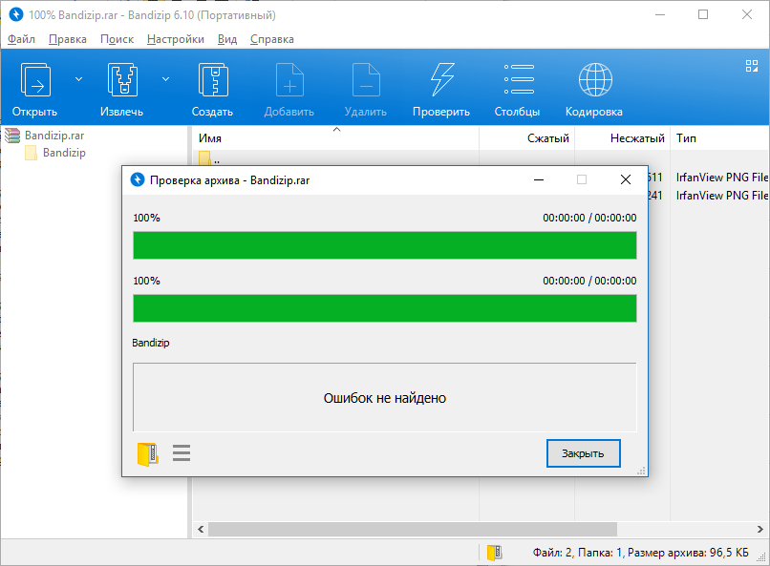Click the Bandizip icon in the dialog title bar

(x=138, y=180)
